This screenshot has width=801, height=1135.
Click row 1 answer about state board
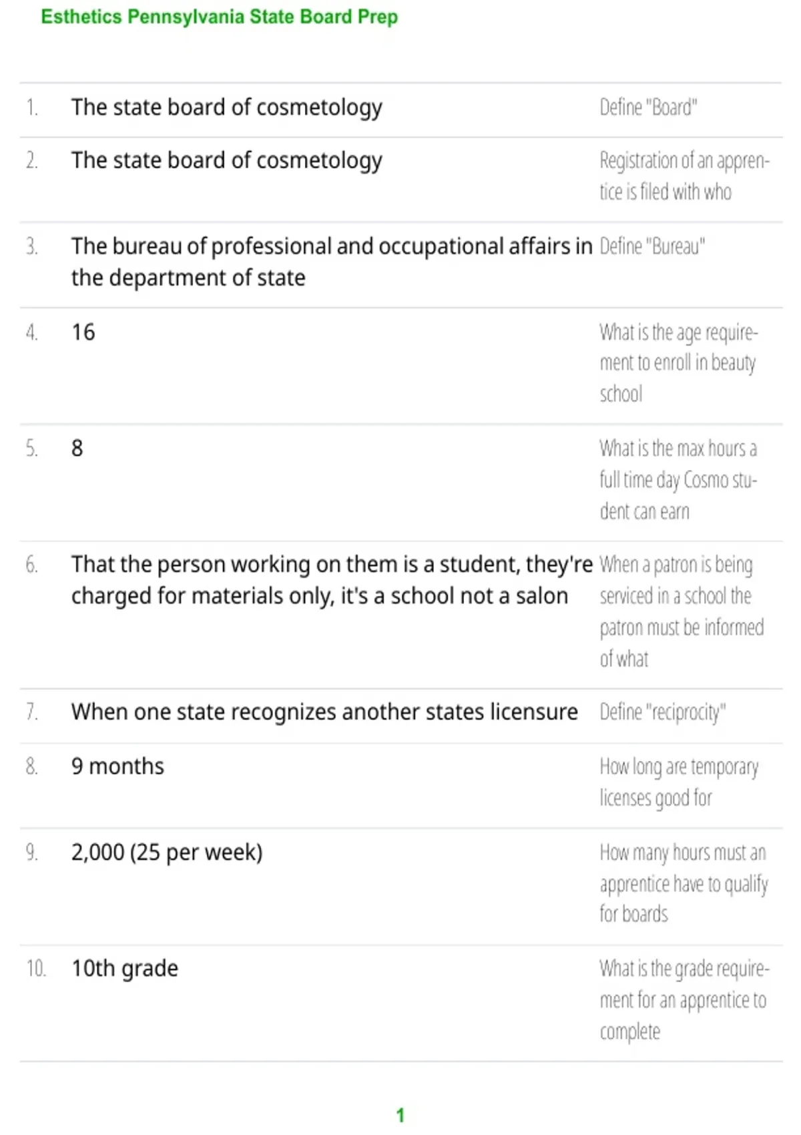click(227, 107)
